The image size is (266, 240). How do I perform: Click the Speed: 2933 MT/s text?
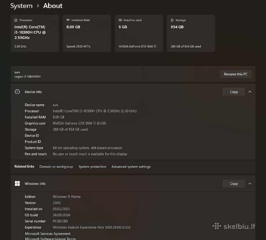78,46
